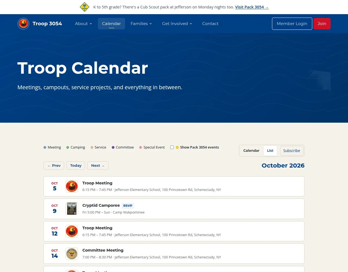Viewport: 348px width, 272px height.
Task: Go to next month with Next
Action: point(98,166)
